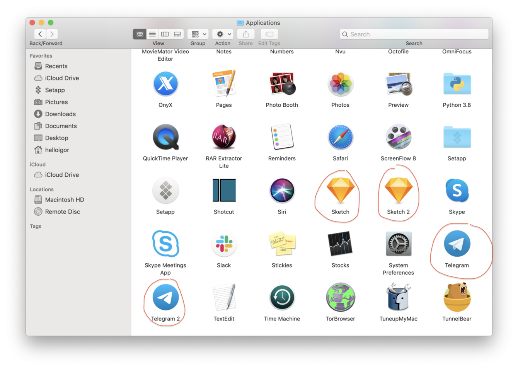Open iCloud Drive under Favorites
The width and height of the screenshot is (518, 370).
pyautogui.click(x=62, y=78)
